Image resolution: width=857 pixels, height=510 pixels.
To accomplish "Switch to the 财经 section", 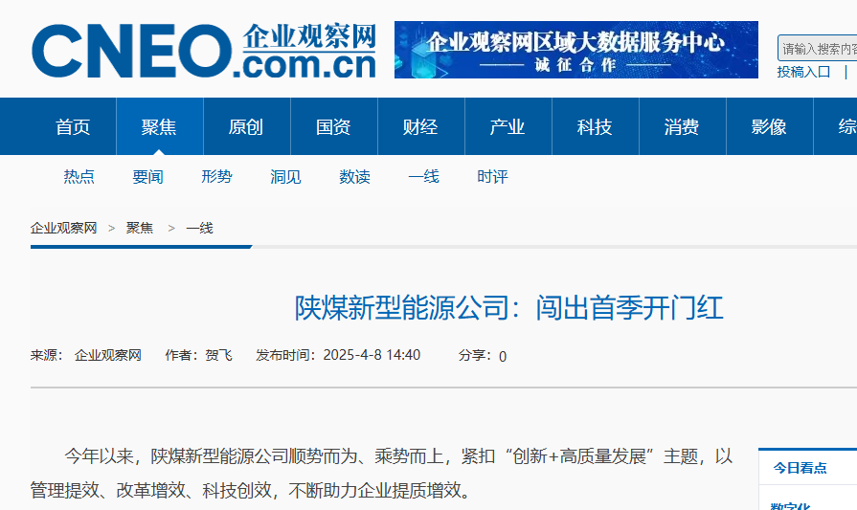I will click(x=420, y=127).
